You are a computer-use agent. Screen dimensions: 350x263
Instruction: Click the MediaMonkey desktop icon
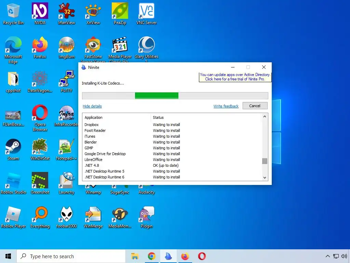(120, 217)
